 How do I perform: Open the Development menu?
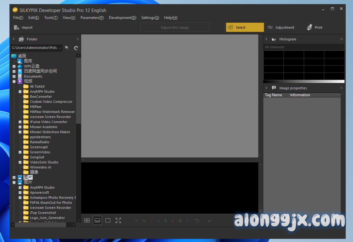tap(122, 18)
